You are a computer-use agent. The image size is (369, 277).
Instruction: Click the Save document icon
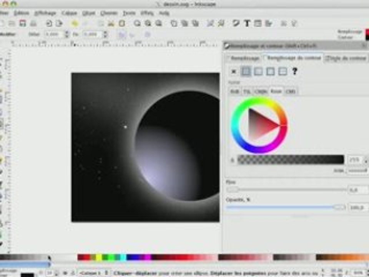23,23
